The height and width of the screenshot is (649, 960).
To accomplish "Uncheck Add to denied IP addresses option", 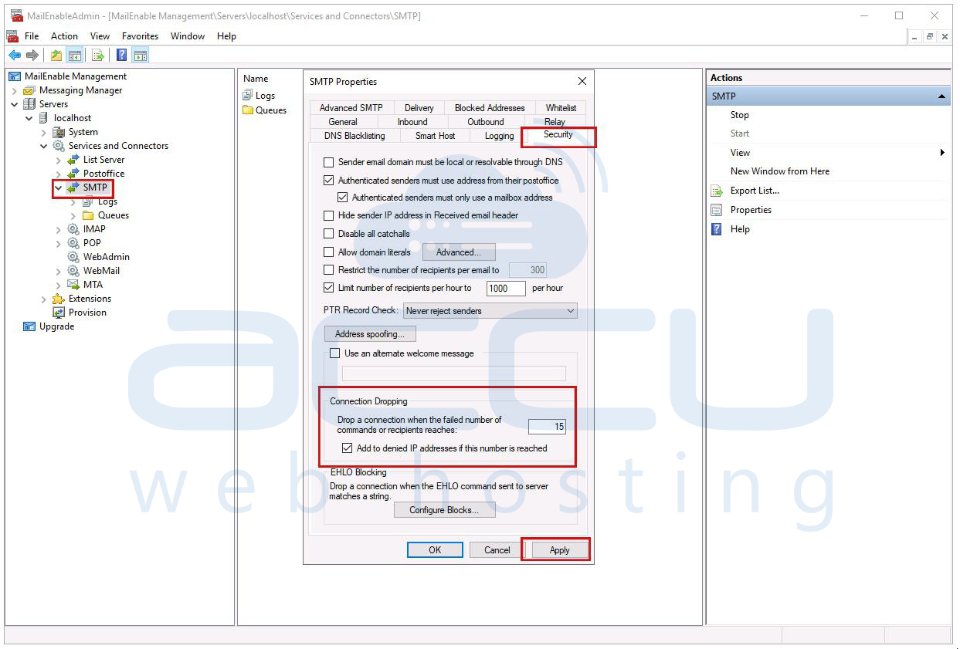I will 348,448.
